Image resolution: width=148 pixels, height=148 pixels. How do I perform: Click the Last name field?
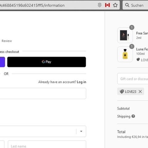click(x=47, y=144)
